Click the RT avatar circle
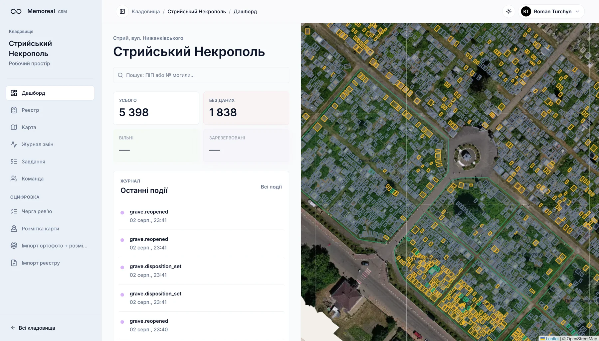This screenshot has height=341, width=599. [526, 11]
